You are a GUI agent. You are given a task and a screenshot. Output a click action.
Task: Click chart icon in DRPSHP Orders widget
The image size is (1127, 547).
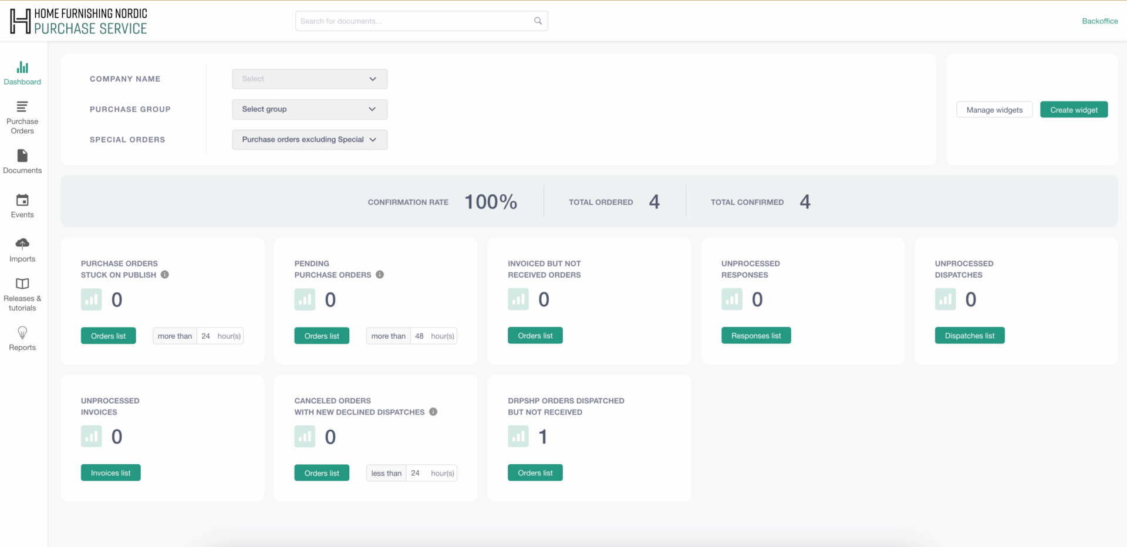tap(518, 437)
